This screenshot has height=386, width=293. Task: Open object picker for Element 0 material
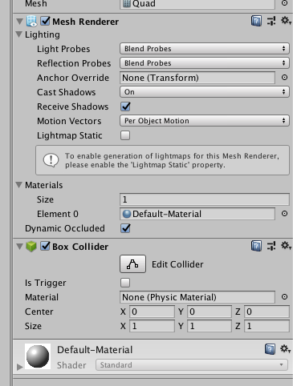[x=284, y=214]
